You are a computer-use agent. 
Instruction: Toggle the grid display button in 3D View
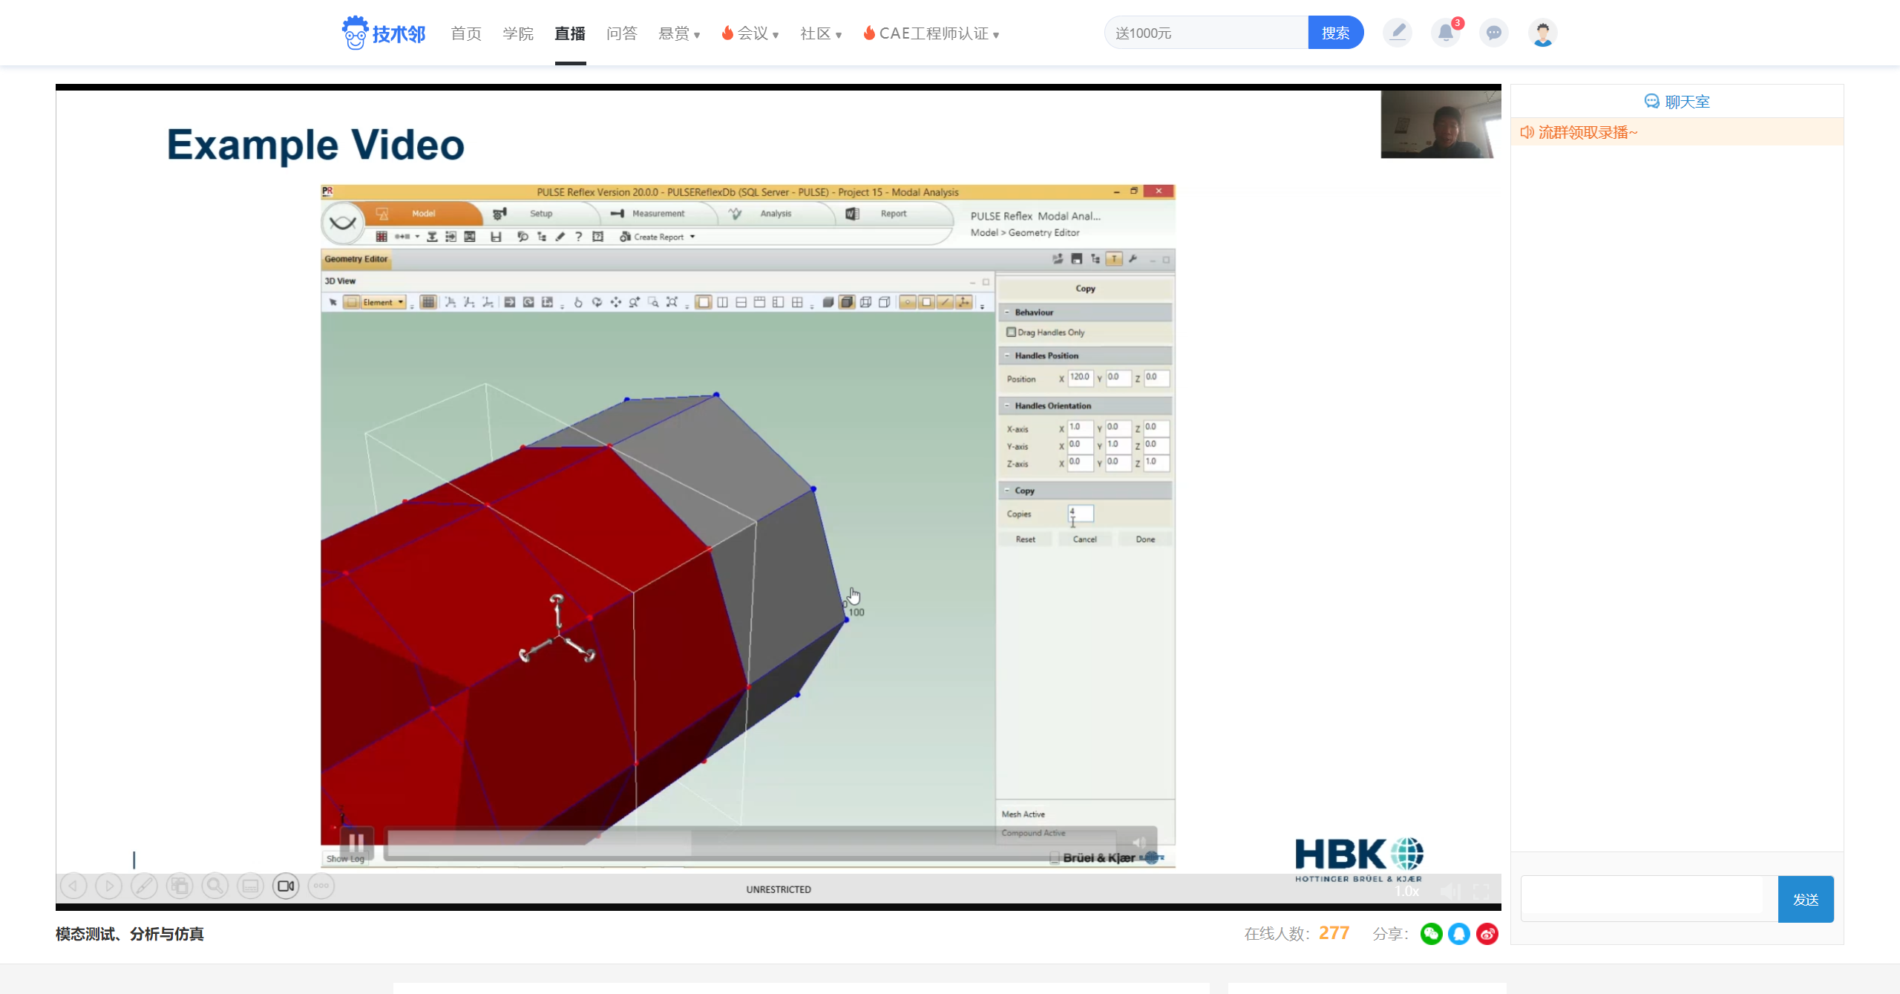click(x=428, y=302)
